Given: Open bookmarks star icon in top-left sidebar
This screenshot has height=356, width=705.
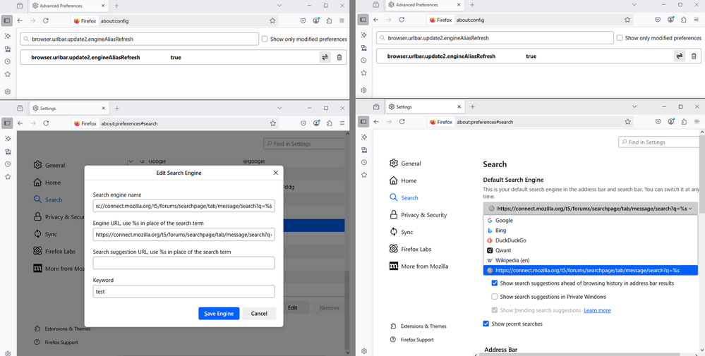Looking at the screenshot, I should (7, 75).
